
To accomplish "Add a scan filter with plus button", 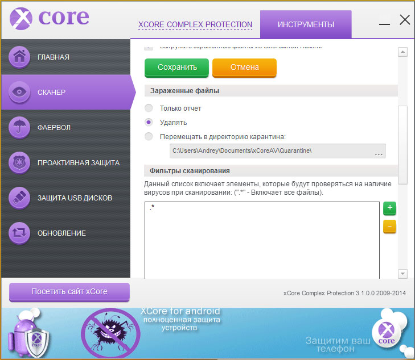I will [x=389, y=208].
